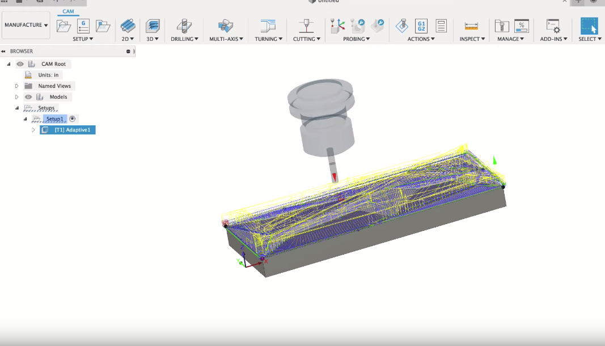
Task: Open the MULTI-AXIS dropdown menu
Action: pyautogui.click(x=226, y=39)
